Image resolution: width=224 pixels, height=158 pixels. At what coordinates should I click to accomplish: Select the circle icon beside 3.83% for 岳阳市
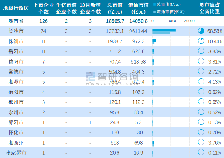click(201, 51)
